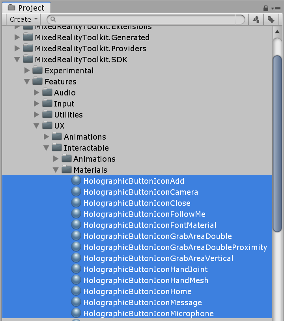
Task: Click the HolographicButtonIconHome sphere icon
Action: click(76, 291)
